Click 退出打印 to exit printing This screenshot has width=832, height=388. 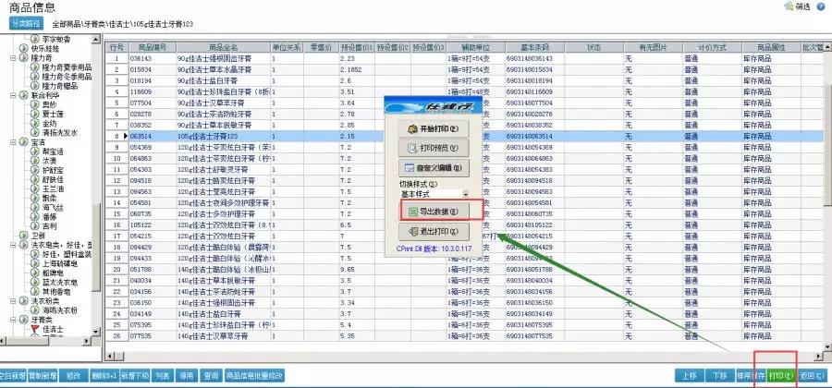coord(433,231)
